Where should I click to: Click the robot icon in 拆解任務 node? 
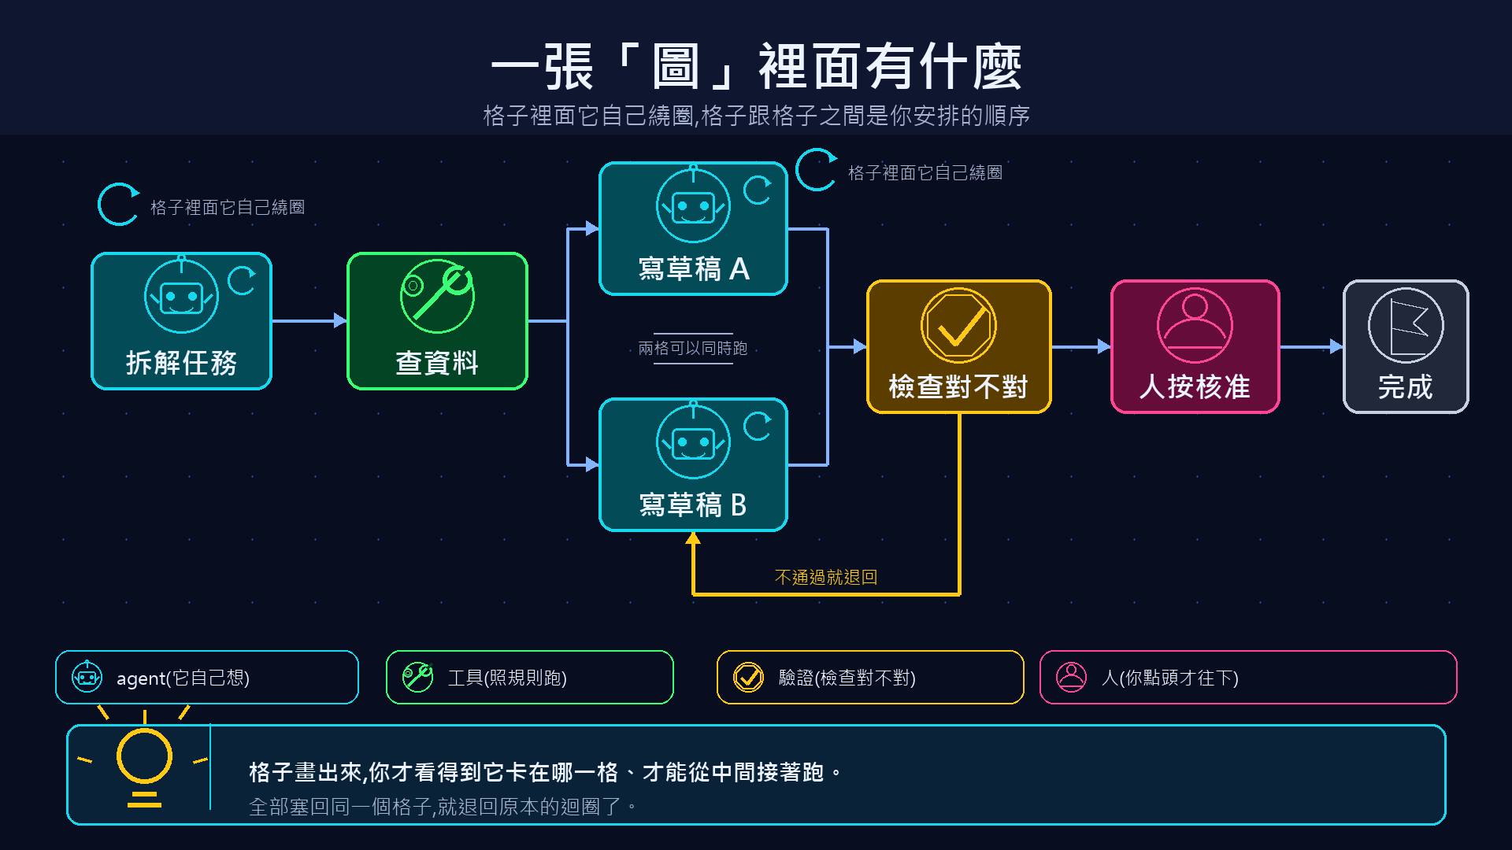(x=181, y=296)
